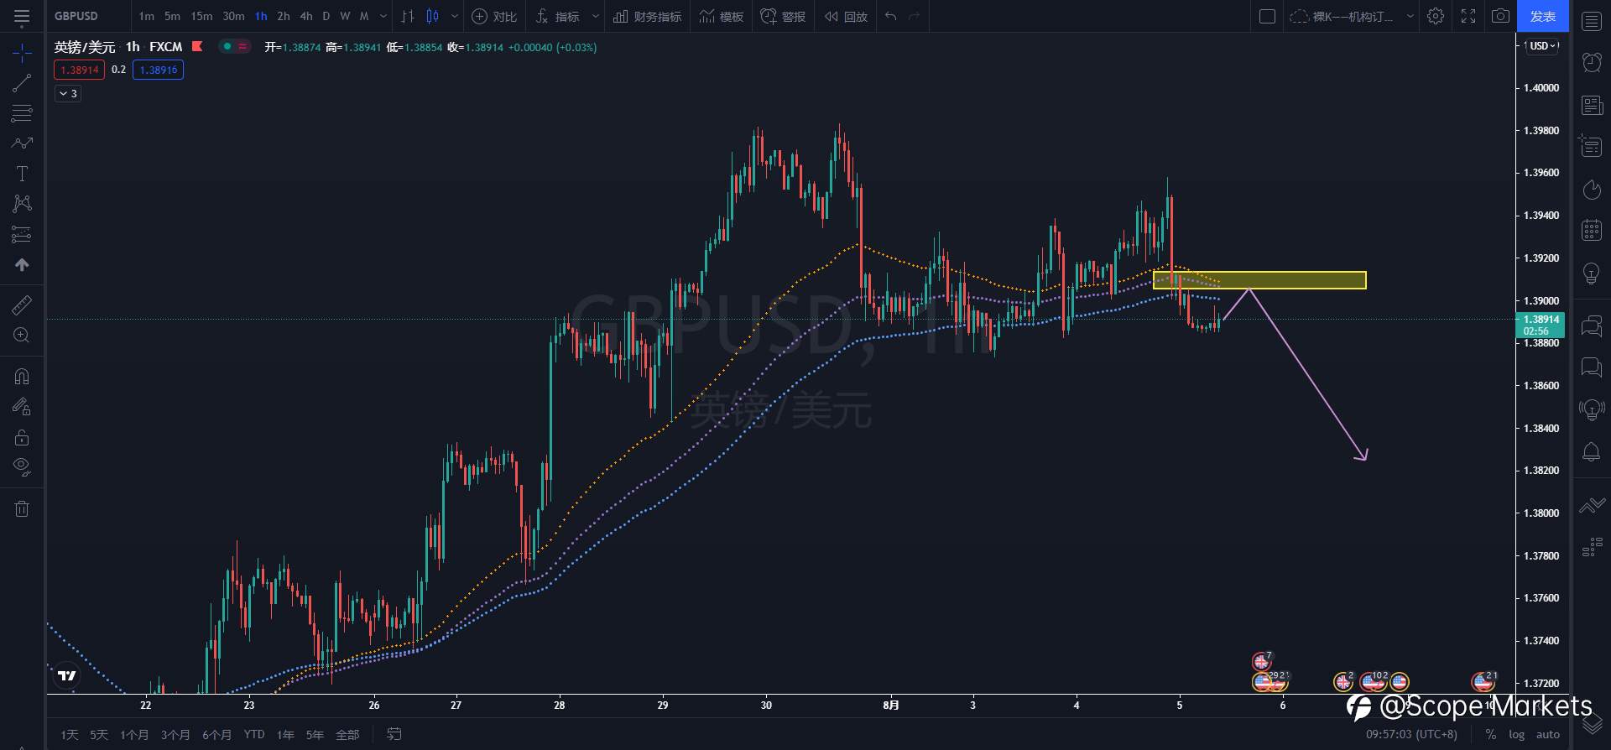This screenshot has height=750, width=1611.
Task: Open the ideas lightbulb panel
Action: (1592, 273)
